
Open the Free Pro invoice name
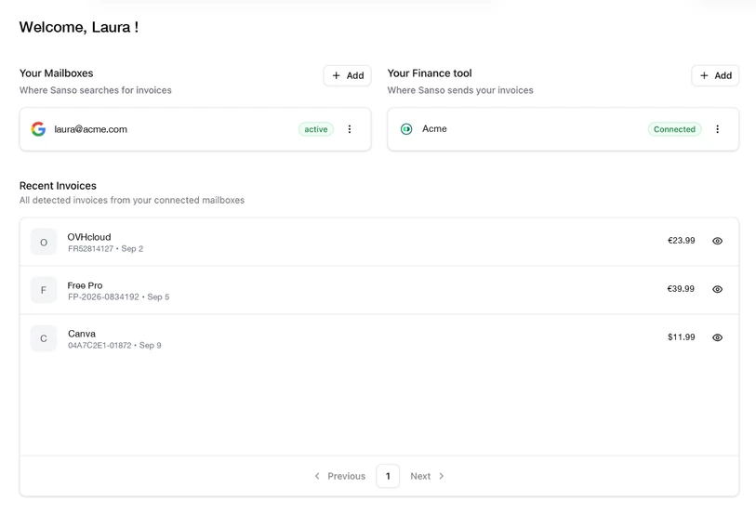tap(85, 285)
